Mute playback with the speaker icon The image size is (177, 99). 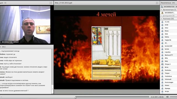(167, 97)
